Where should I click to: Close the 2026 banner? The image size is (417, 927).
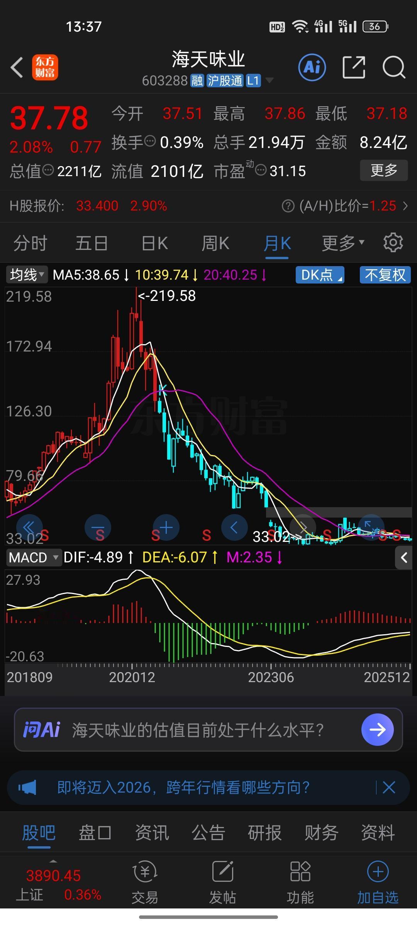tap(388, 787)
